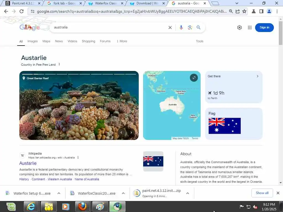Expand Waterfox Setup download options
Viewport: 283px width, 212px height.
[x=59, y=193]
